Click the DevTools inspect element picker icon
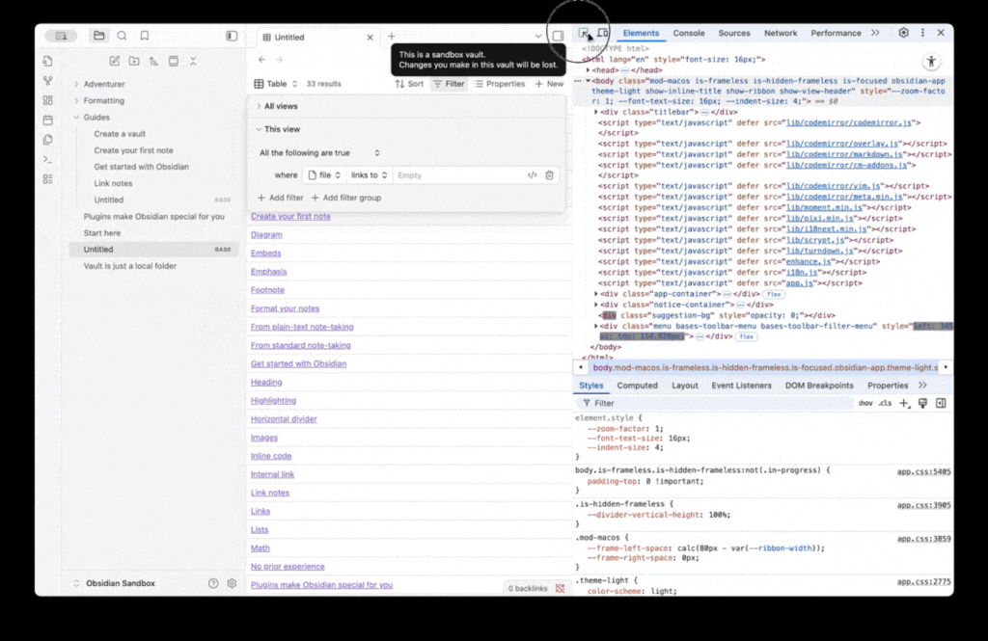 (584, 33)
